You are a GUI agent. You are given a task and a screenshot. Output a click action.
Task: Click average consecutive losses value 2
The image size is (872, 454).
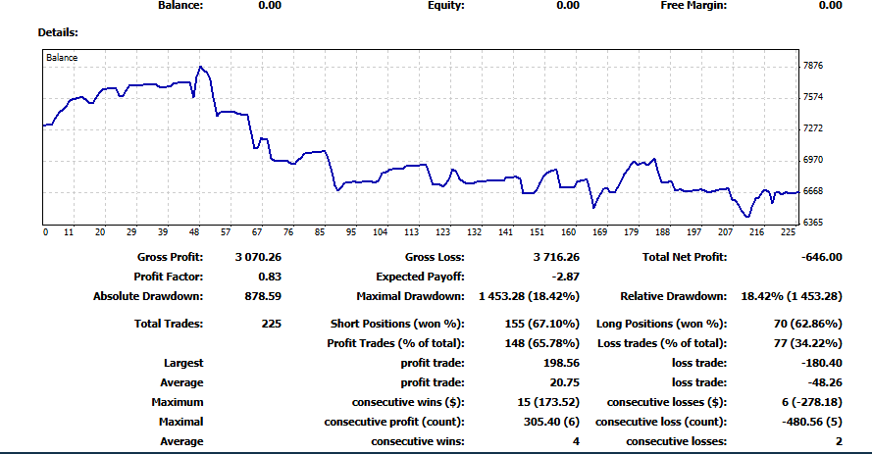[839, 441]
